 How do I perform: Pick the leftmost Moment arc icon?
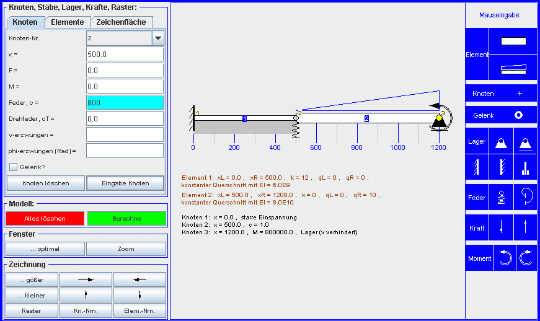point(505,258)
